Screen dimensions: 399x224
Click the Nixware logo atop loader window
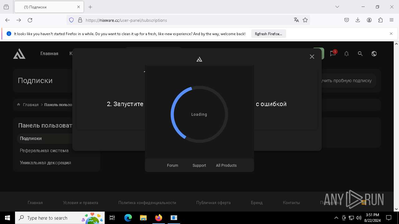coord(199,59)
